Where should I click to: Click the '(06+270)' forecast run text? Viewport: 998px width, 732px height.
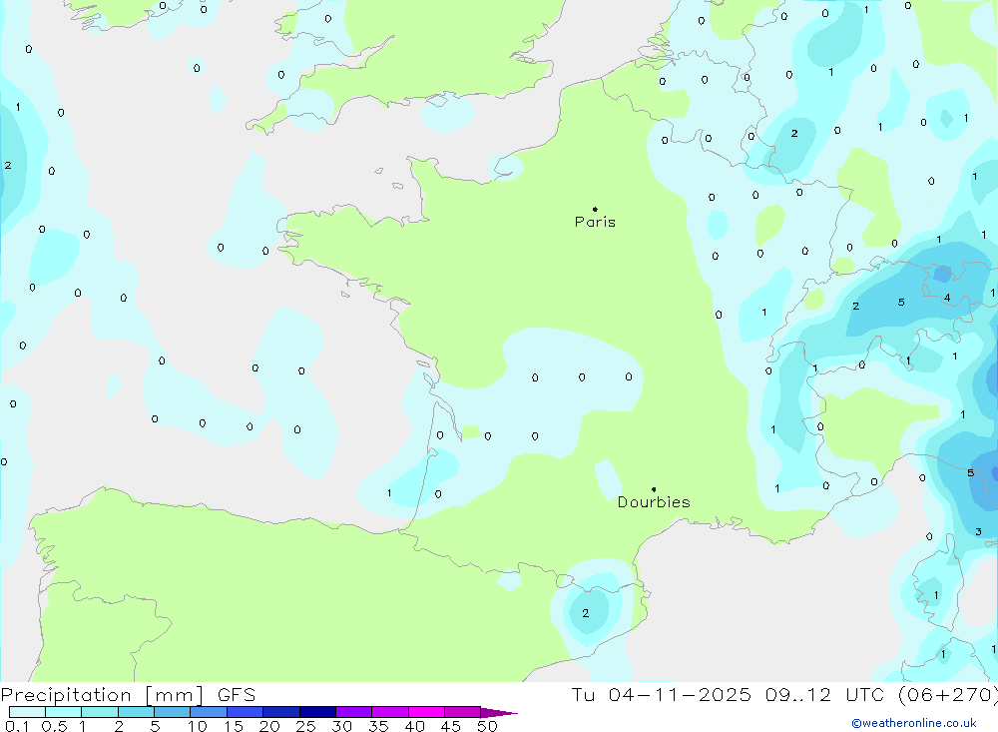948,695
